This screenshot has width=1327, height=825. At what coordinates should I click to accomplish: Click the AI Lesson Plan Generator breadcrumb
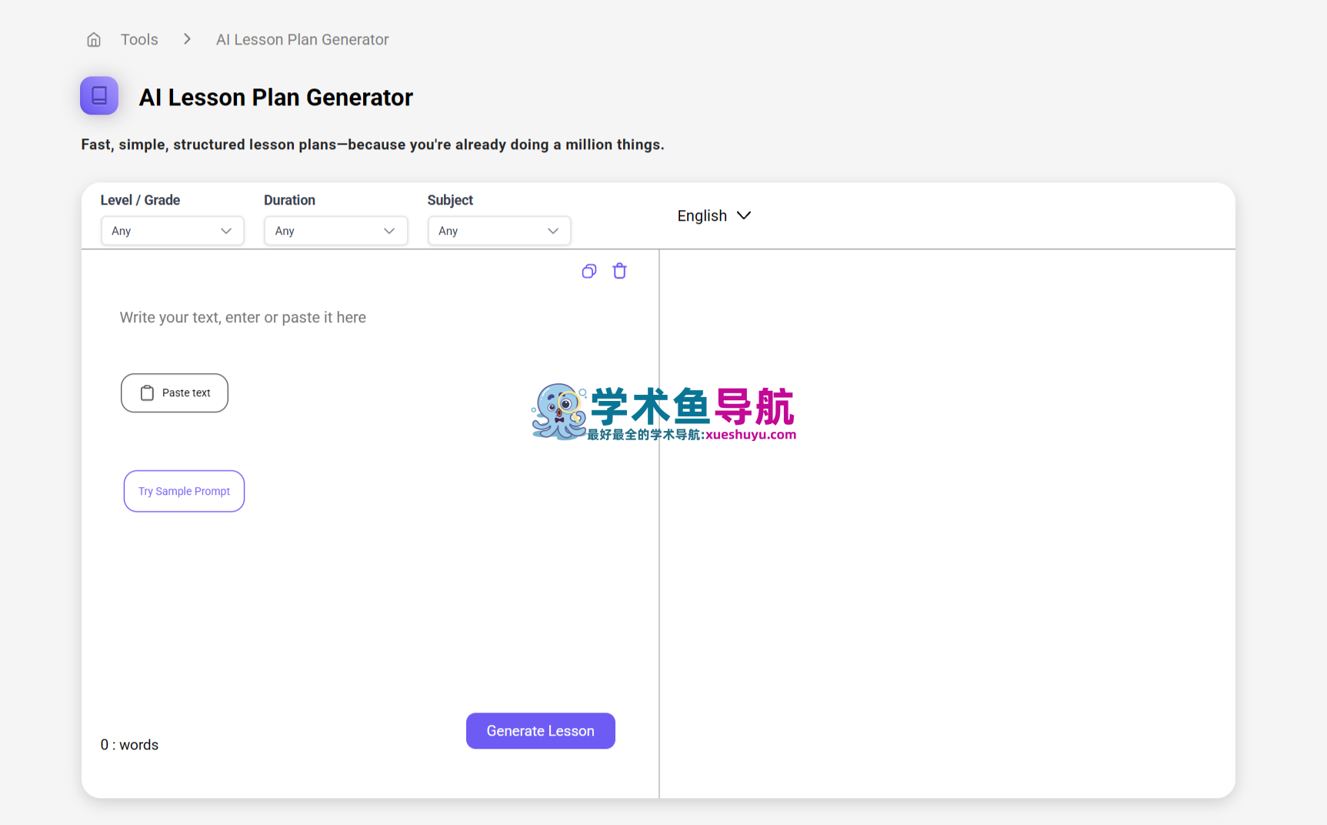coord(302,39)
